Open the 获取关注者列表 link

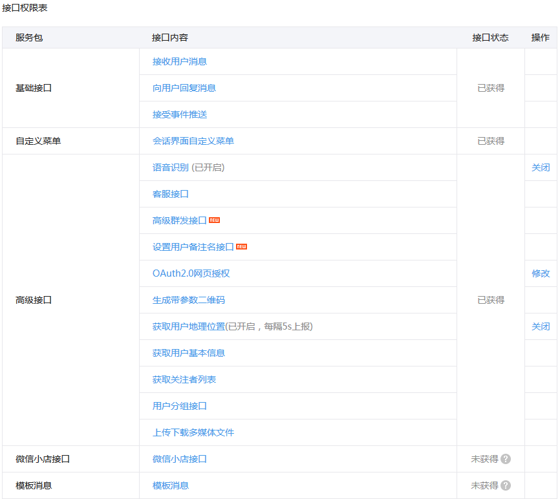[184, 379]
